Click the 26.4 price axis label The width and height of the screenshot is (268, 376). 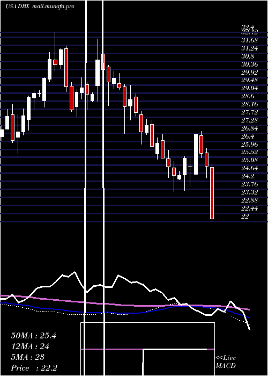click(248, 136)
